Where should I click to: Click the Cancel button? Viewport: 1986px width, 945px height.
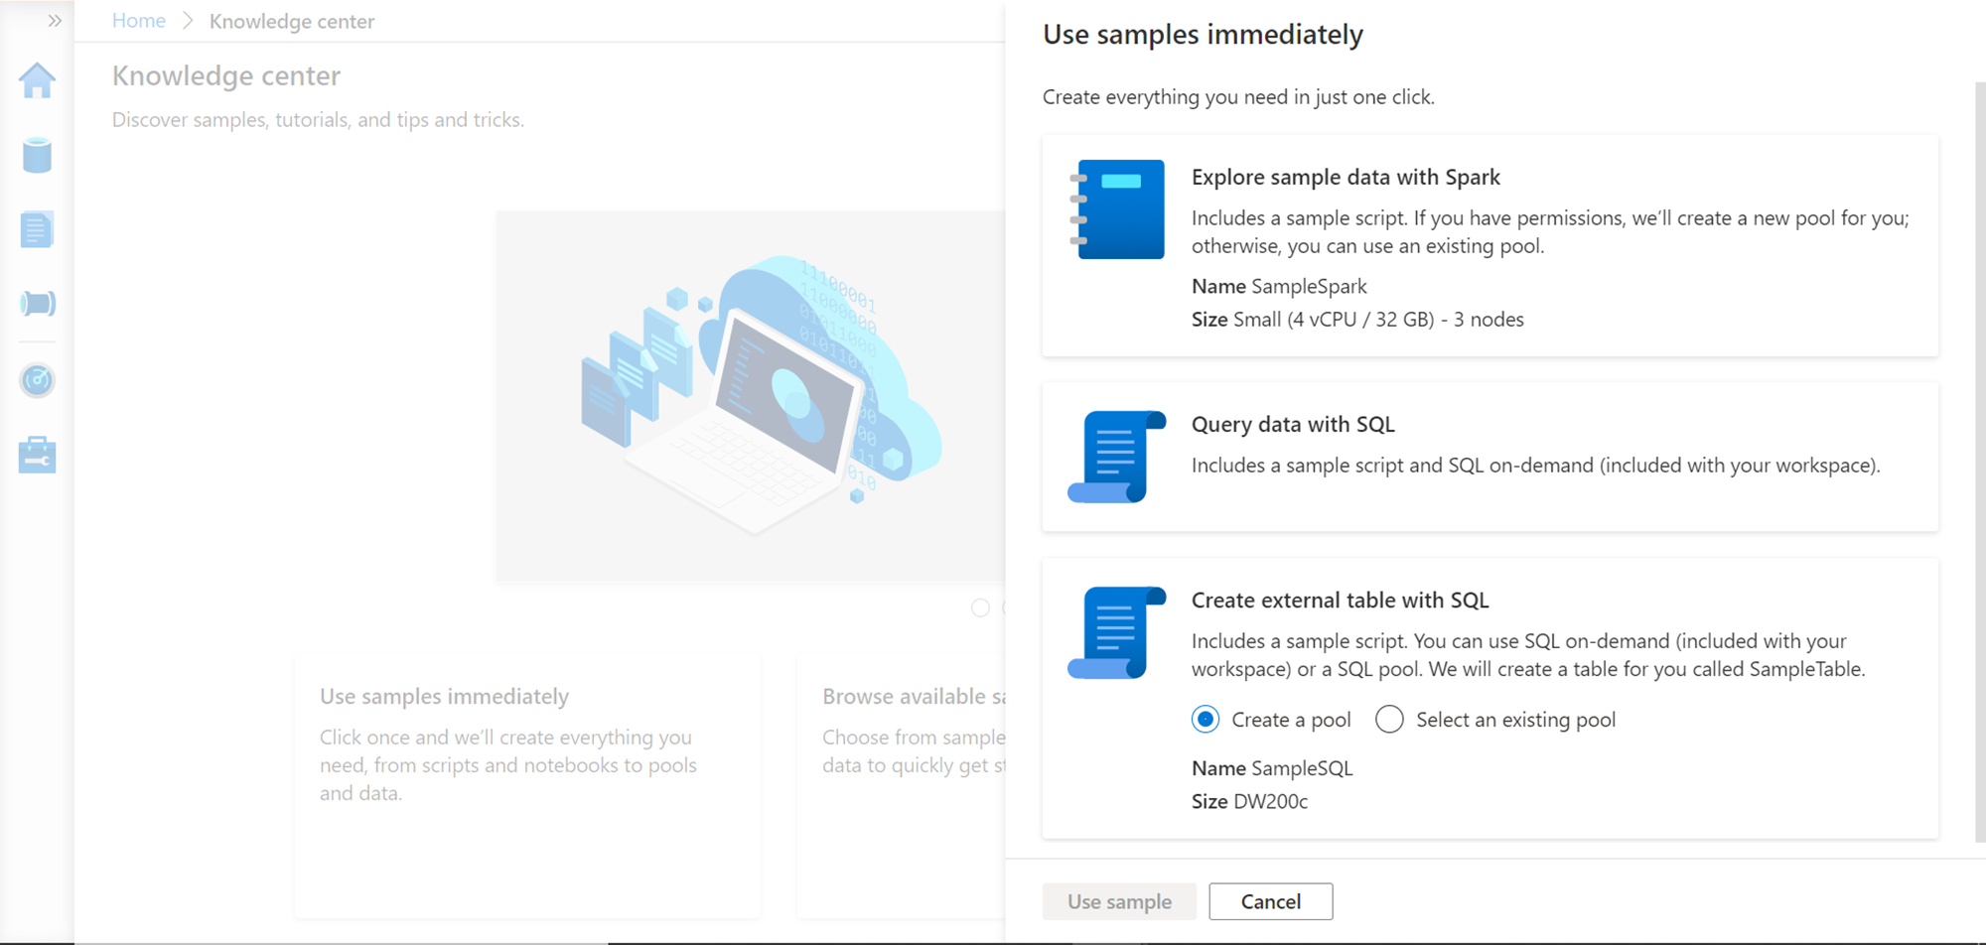[x=1270, y=901]
